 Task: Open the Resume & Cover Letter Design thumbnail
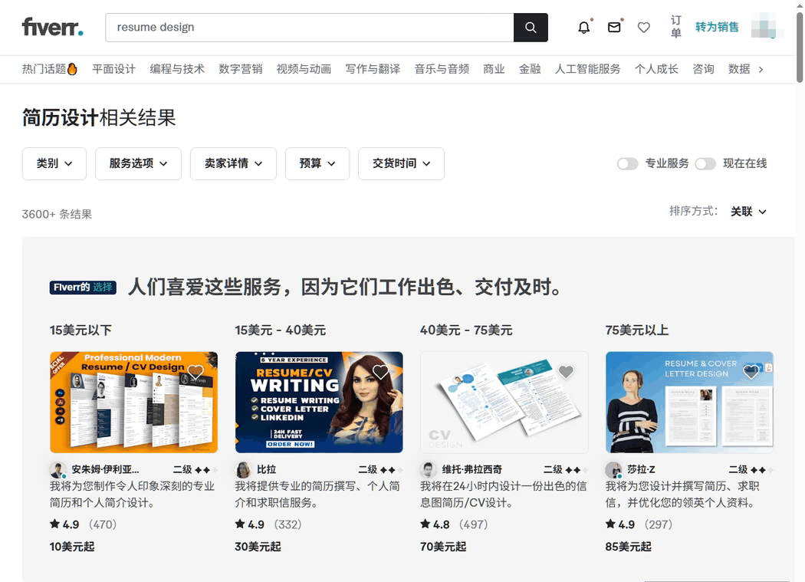tap(689, 403)
